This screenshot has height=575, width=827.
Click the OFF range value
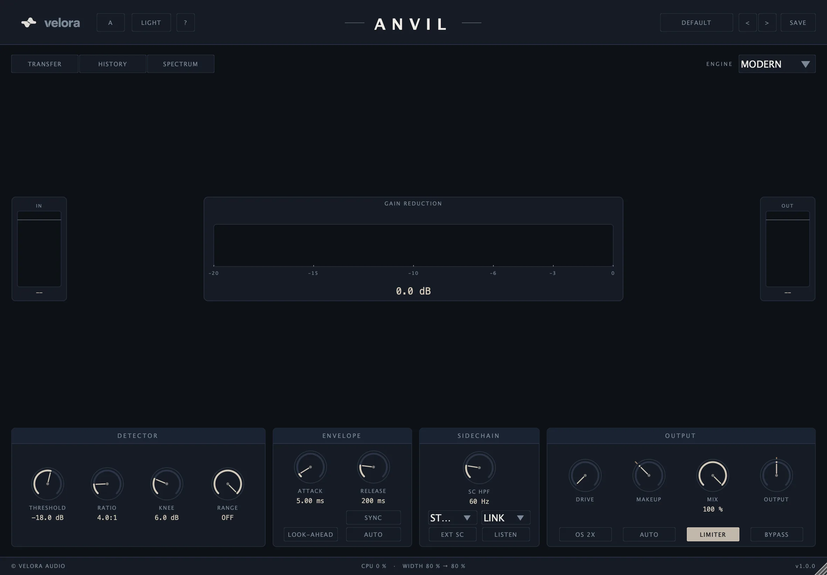(227, 517)
